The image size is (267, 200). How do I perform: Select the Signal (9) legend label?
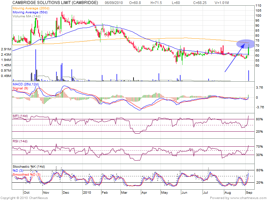pyautogui.click(x=21, y=89)
